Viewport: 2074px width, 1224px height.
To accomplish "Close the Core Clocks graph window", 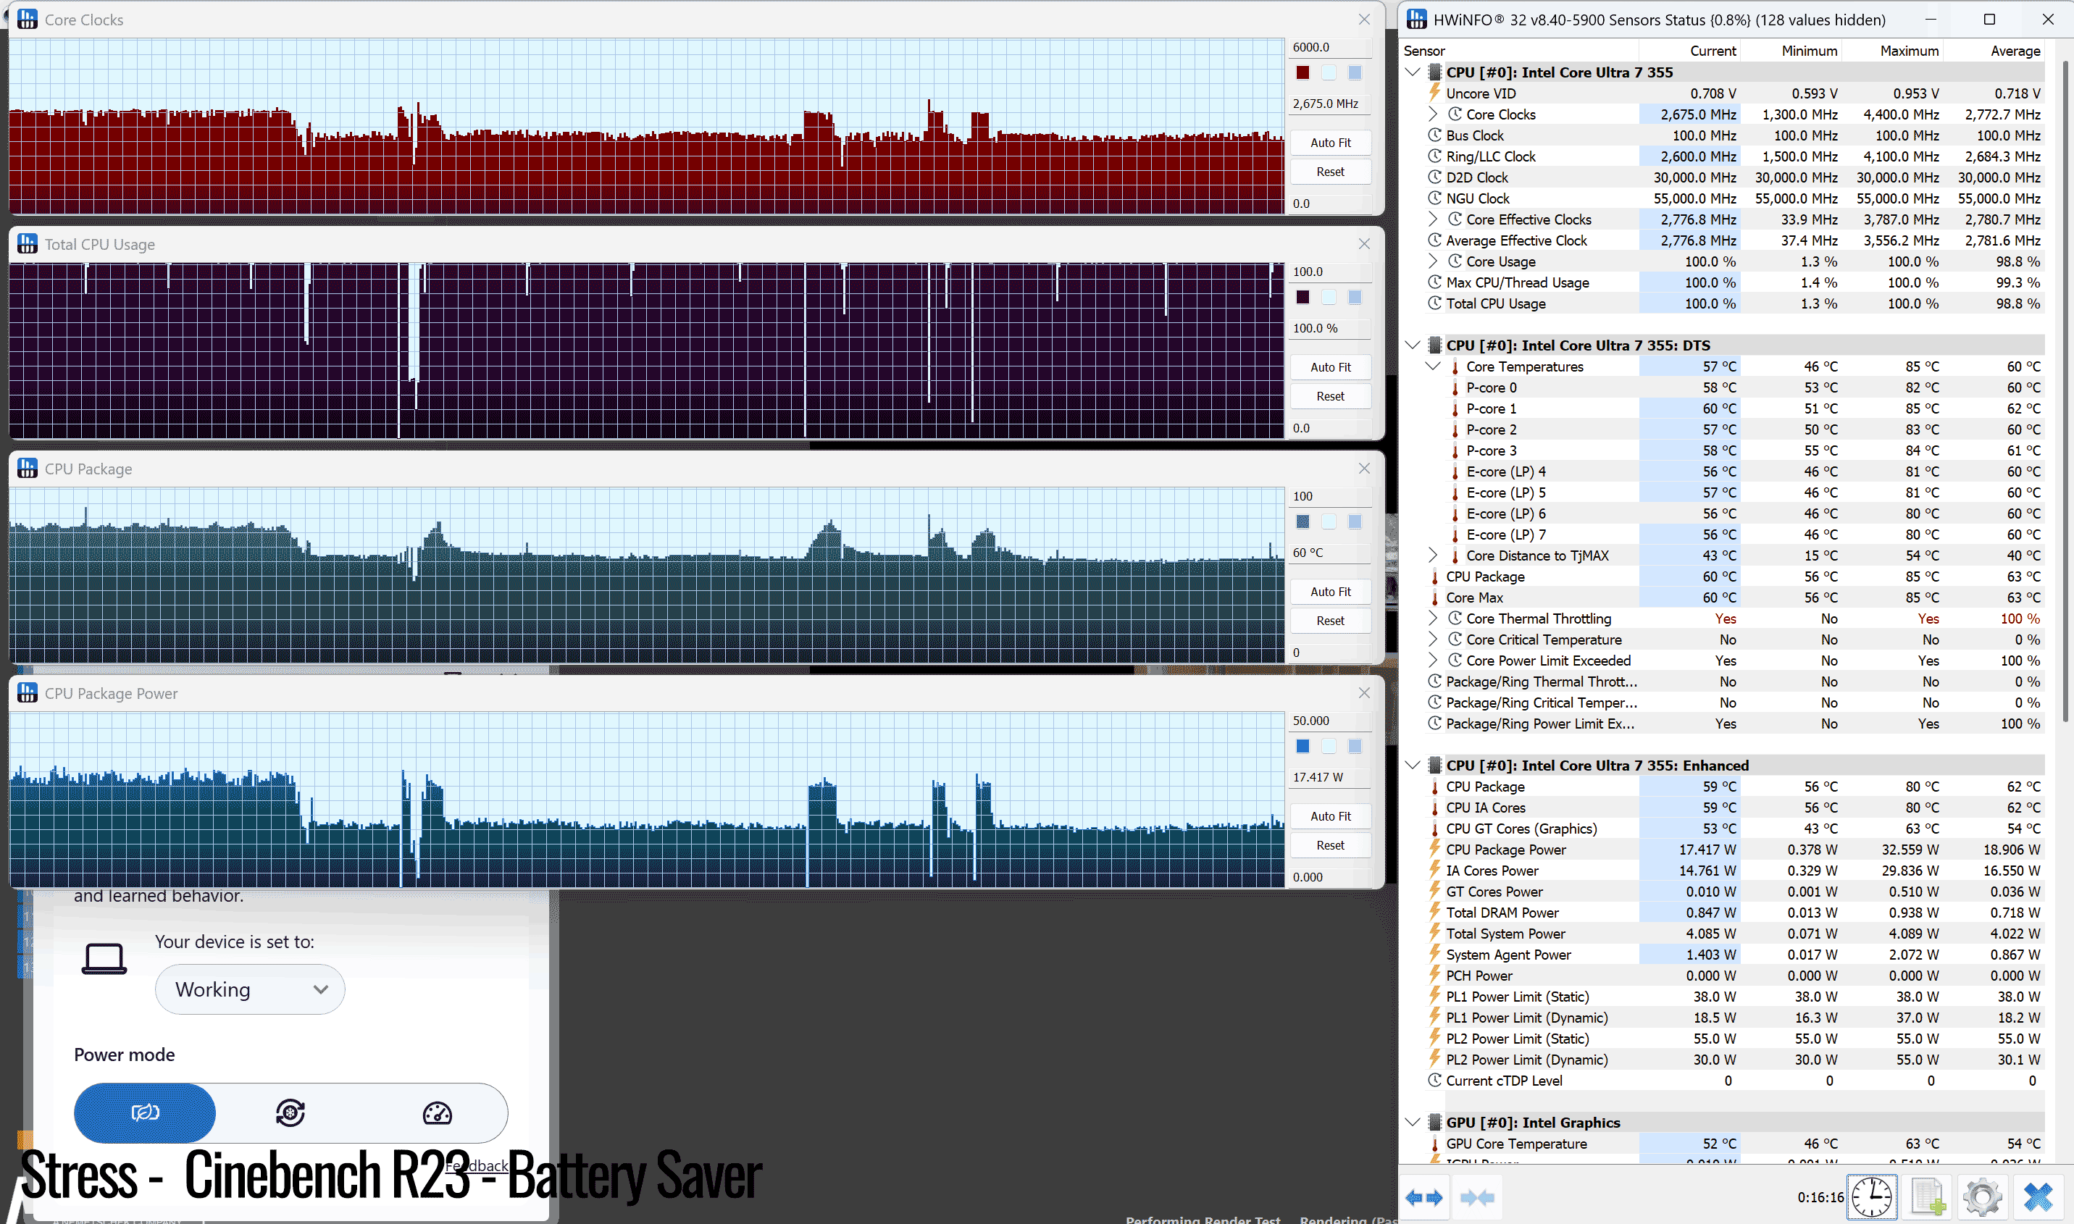I will click(1363, 19).
